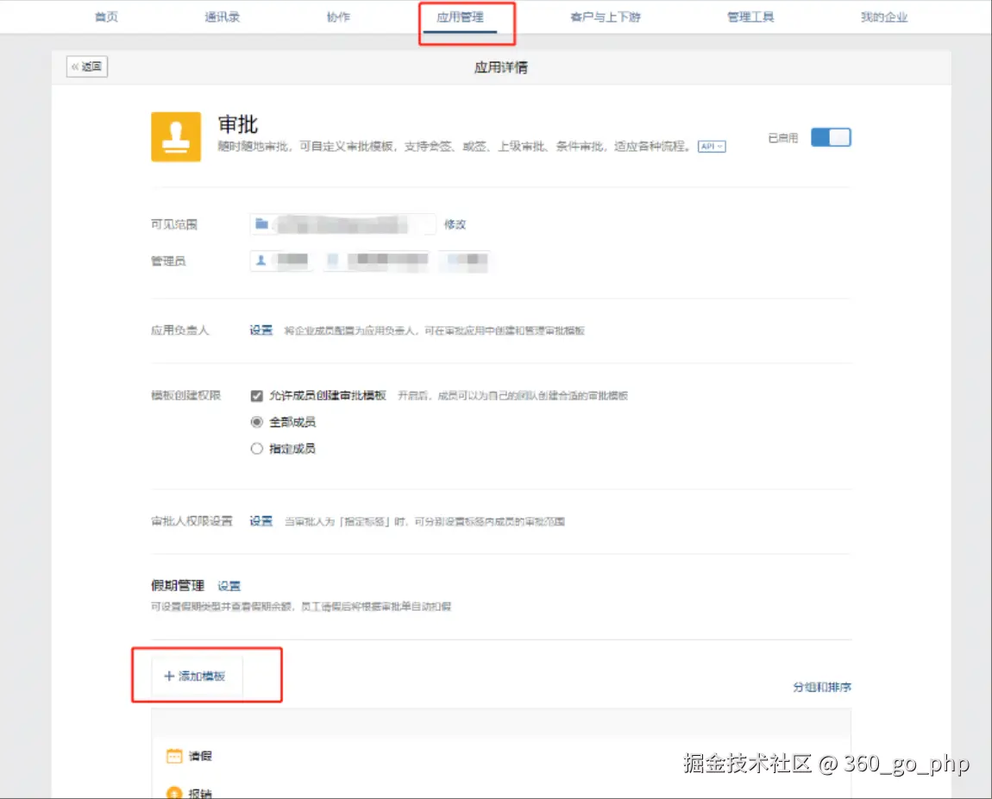The height and width of the screenshot is (799, 992).
Task: Open the 管理工具 tab
Action: click(750, 17)
